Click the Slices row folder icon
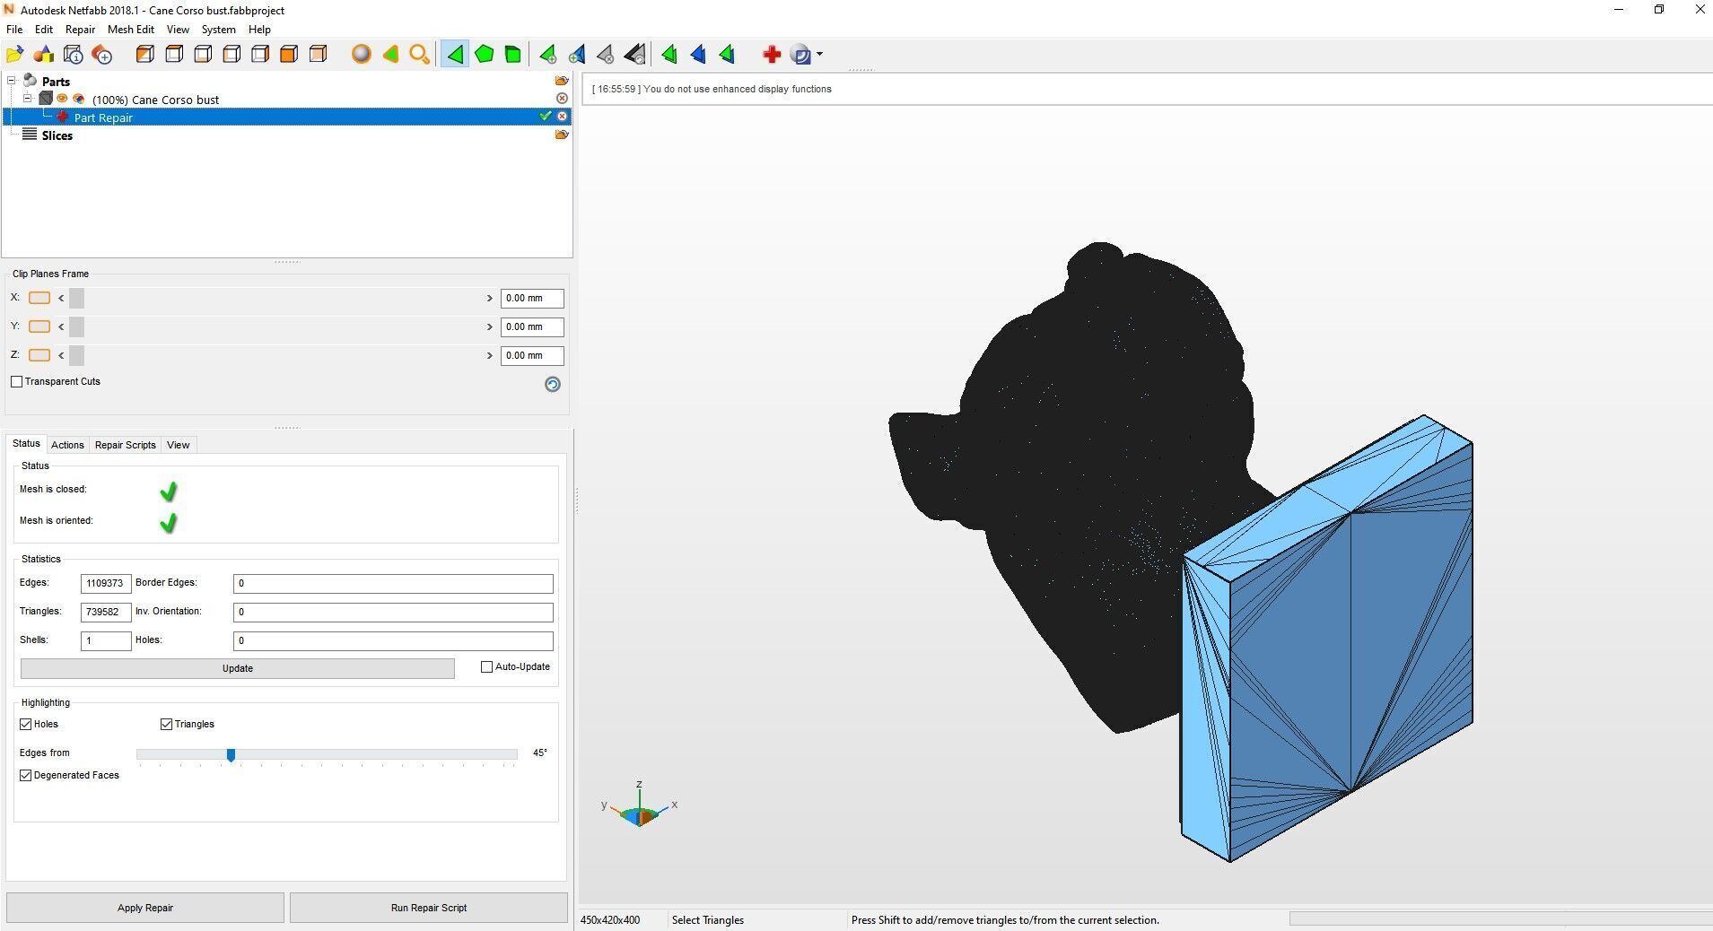The height and width of the screenshot is (931, 1713). pos(562,135)
